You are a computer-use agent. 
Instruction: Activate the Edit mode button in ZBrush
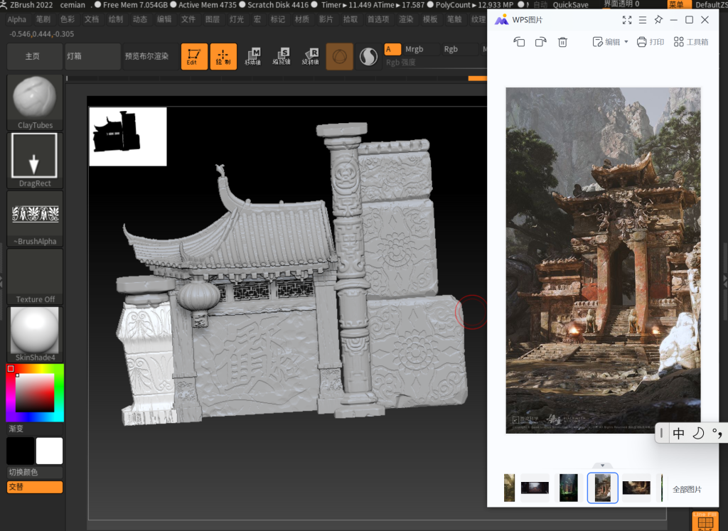[194, 57]
